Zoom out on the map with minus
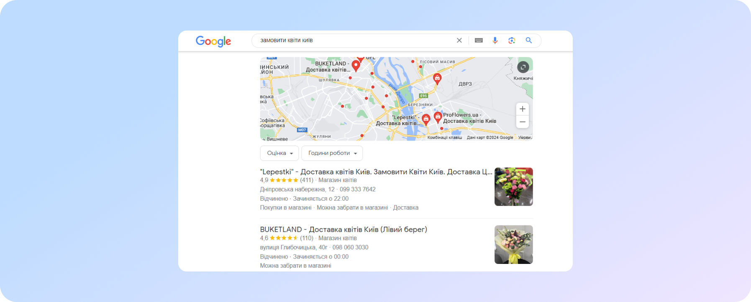 pyautogui.click(x=523, y=122)
